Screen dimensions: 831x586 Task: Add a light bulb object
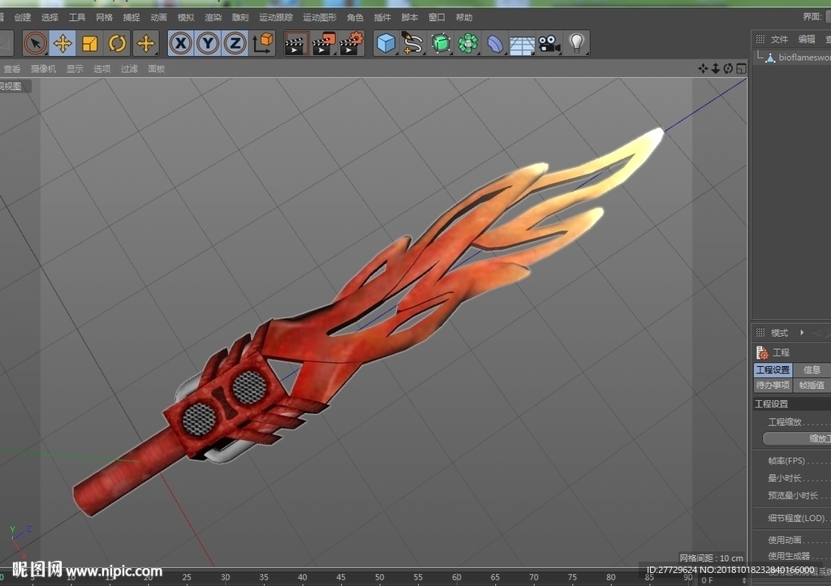(x=577, y=44)
